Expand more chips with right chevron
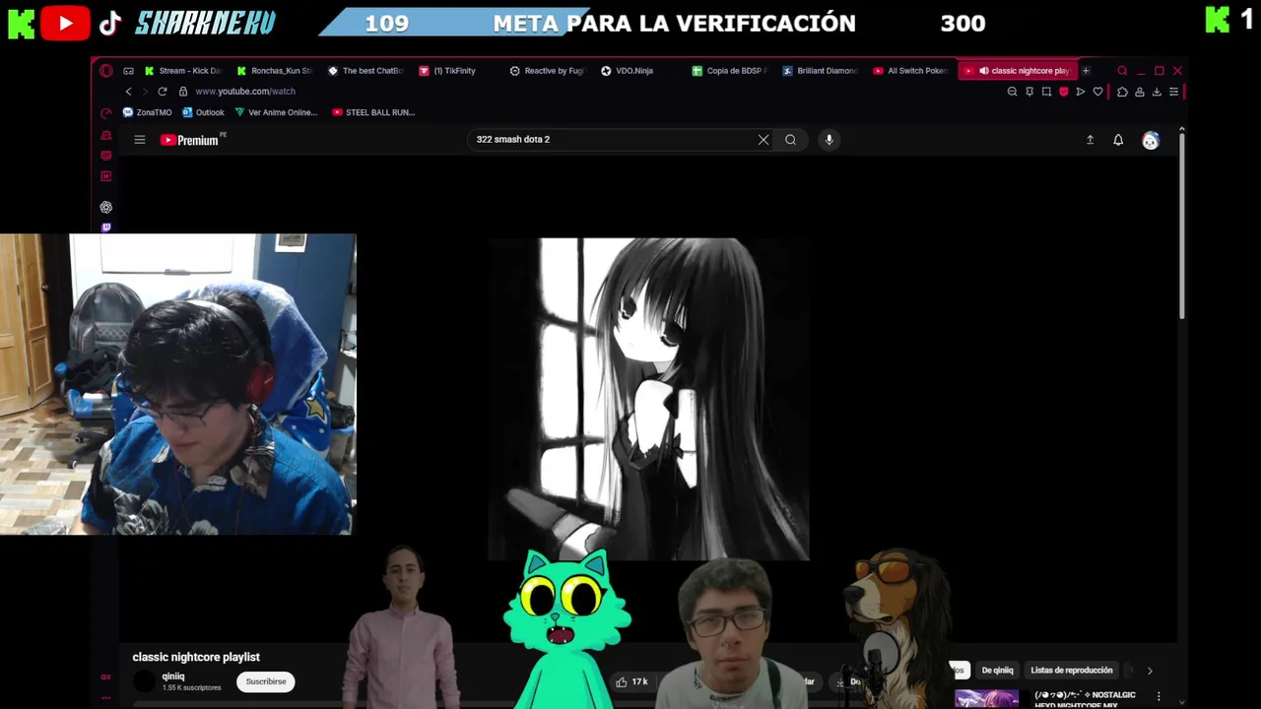Screen dimensions: 1261x709 tap(1149, 671)
